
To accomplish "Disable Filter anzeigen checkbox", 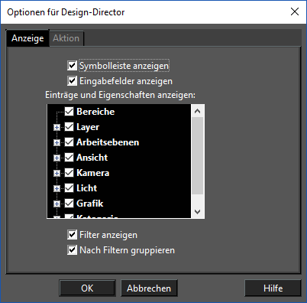I will click(x=72, y=234).
